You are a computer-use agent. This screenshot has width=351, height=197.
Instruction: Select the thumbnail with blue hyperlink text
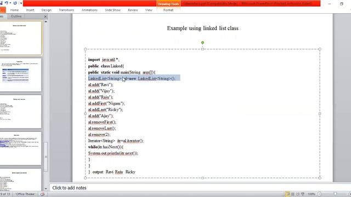coord(20,148)
